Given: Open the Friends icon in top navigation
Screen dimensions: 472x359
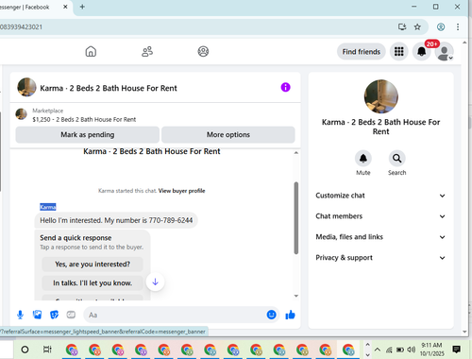Looking at the screenshot, I should click(x=147, y=51).
